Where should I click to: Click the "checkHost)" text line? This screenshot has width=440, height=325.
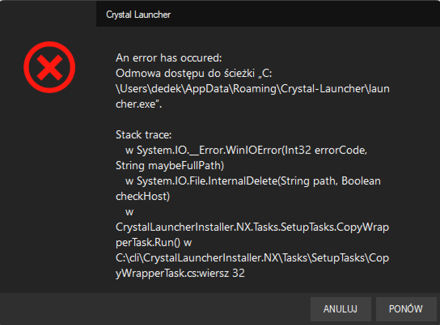tap(143, 196)
